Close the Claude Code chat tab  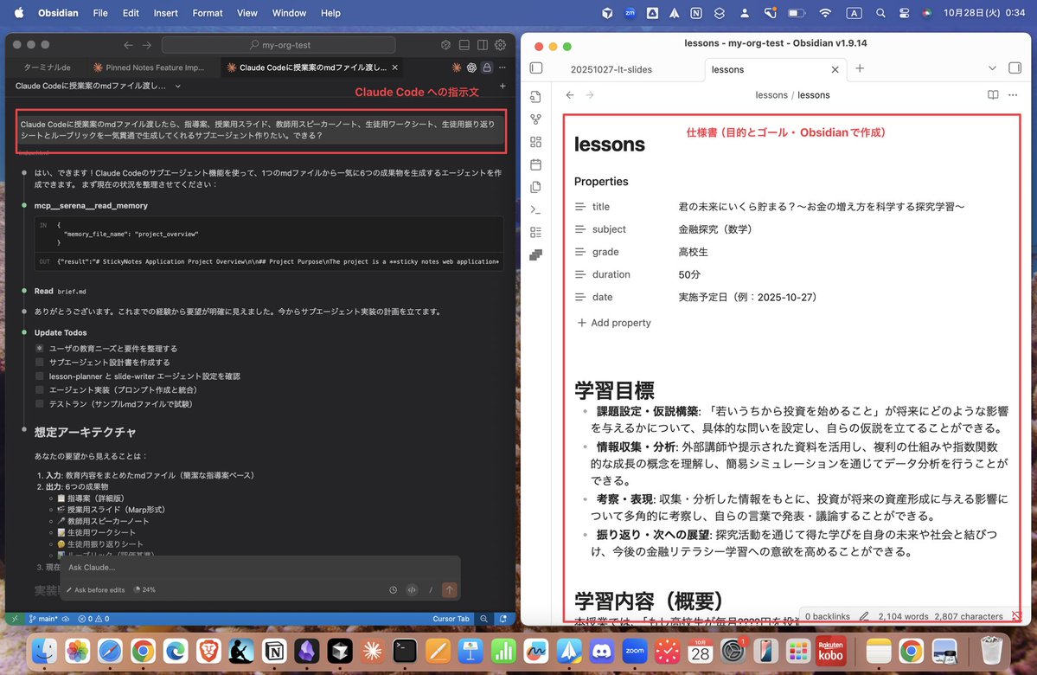tap(395, 67)
